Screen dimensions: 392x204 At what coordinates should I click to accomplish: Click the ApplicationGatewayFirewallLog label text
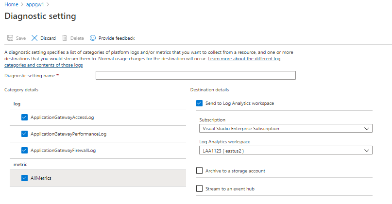63,151
